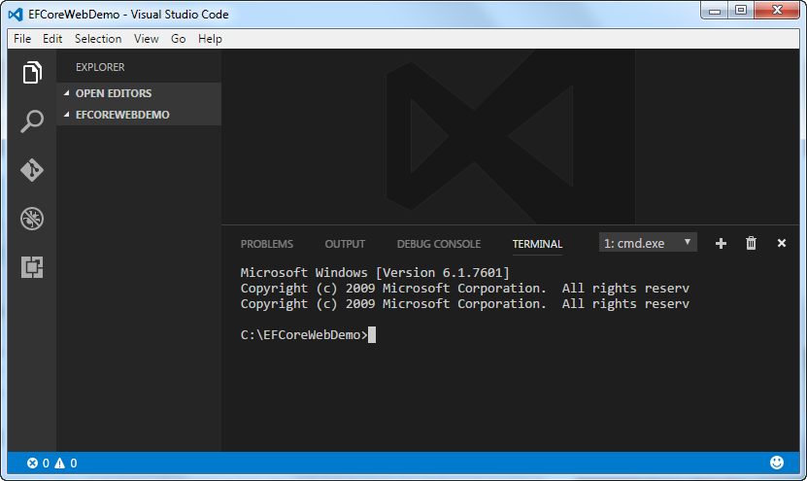Close the terminal panel with X
The width and height of the screenshot is (807, 481).
(782, 243)
